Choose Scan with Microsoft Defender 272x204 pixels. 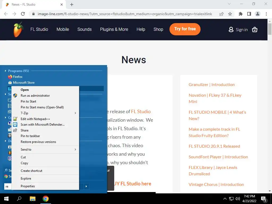pyautogui.click(x=45, y=125)
